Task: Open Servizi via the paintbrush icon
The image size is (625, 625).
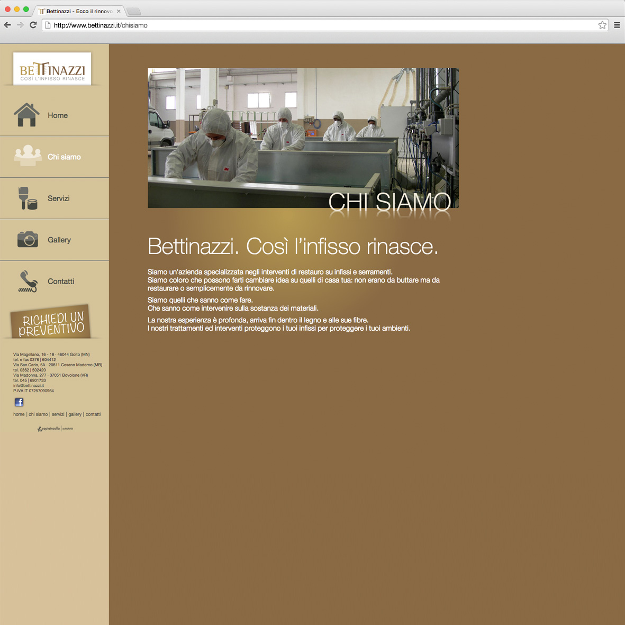Action: click(x=28, y=198)
